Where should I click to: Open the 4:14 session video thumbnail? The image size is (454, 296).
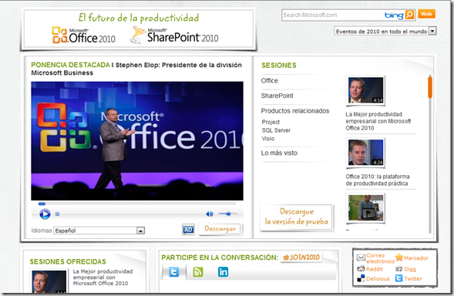(365, 90)
